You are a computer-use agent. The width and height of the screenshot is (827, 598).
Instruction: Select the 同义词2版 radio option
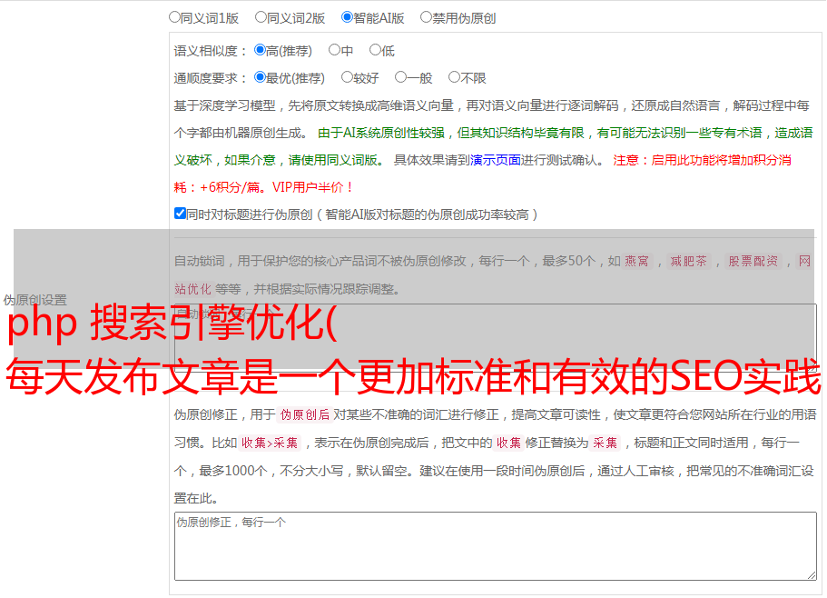coord(261,17)
